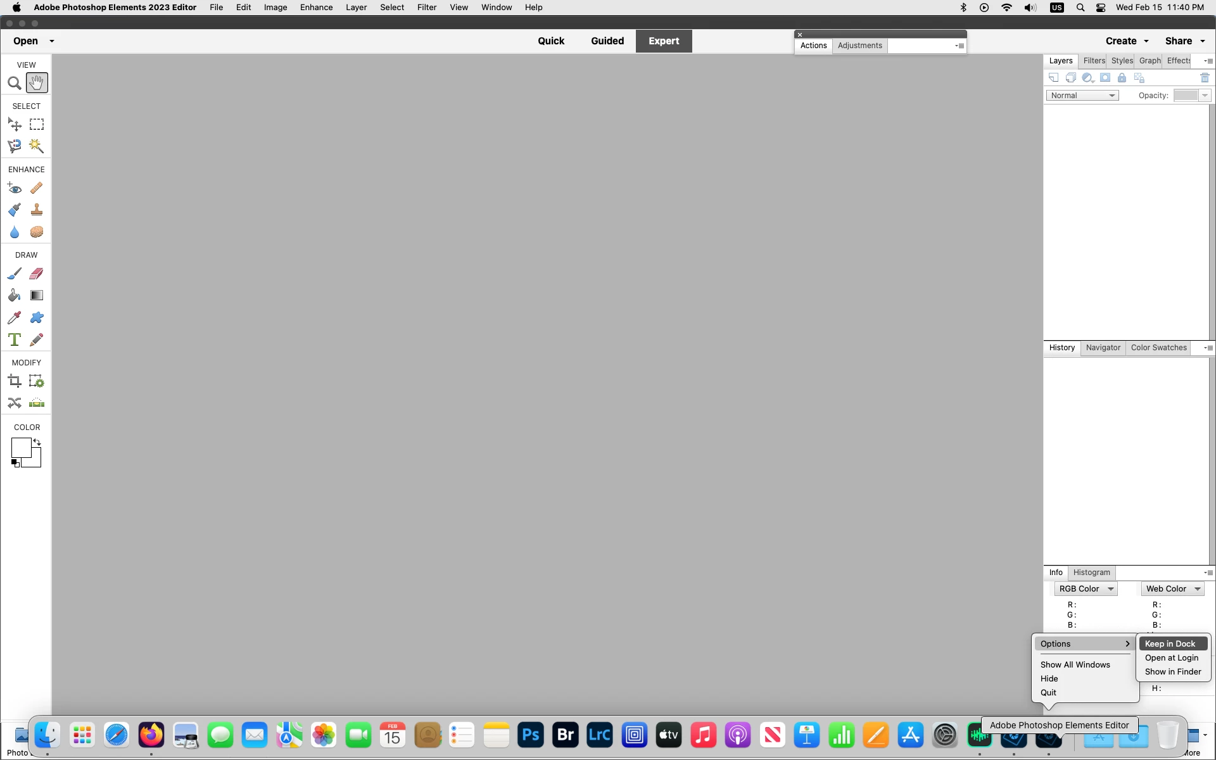Select the Paint Bucket tool

click(14, 296)
